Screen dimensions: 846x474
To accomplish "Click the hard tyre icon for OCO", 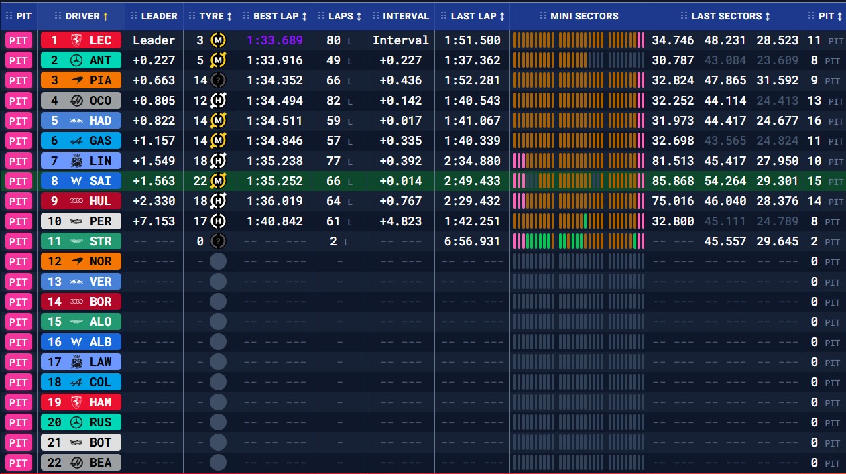I will click(x=218, y=101).
